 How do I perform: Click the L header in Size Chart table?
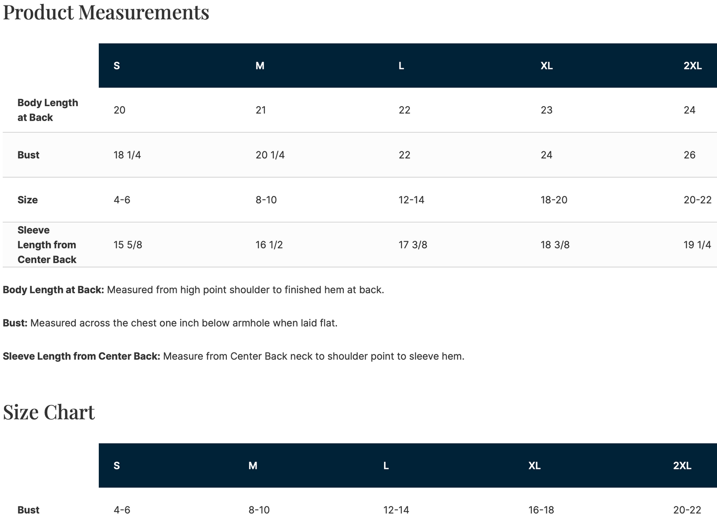click(x=386, y=466)
